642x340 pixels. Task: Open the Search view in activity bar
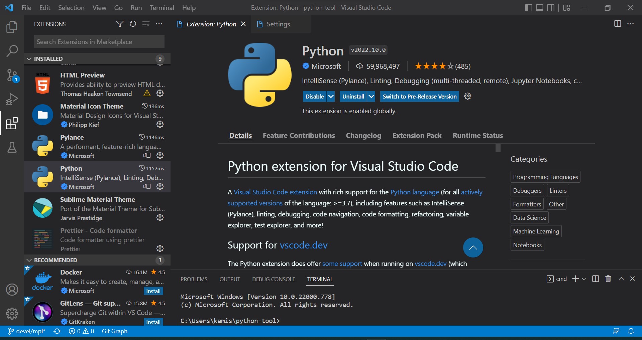coord(12,51)
